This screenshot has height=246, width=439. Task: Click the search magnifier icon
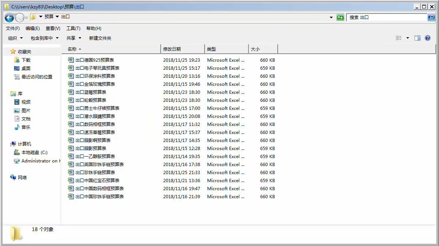click(x=431, y=18)
